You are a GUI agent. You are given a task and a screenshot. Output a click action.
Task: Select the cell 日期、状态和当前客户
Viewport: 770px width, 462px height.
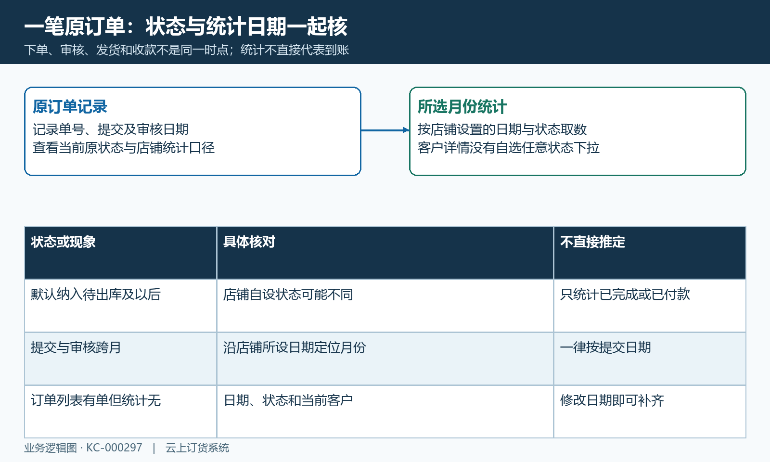pos(385,412)
